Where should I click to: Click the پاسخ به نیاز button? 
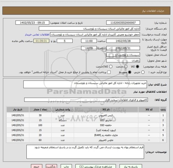pyautogui.click(x=131, y=166)
